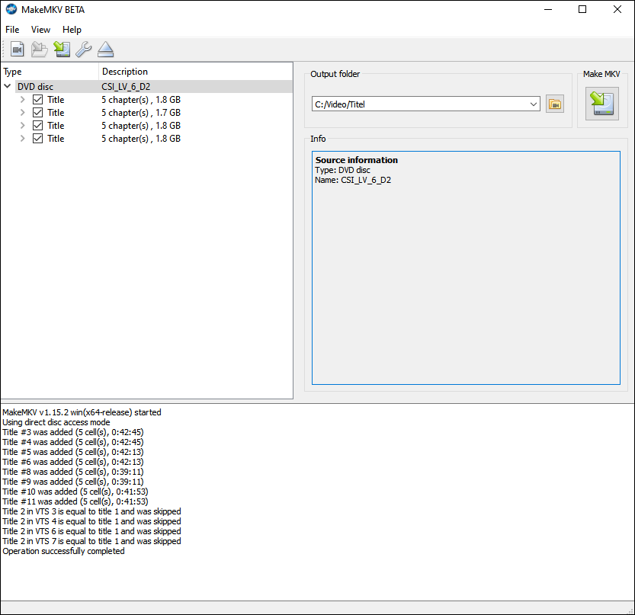Open the View menu
The width and height of the screenshot is (635, 615).
tap(40, 30)
